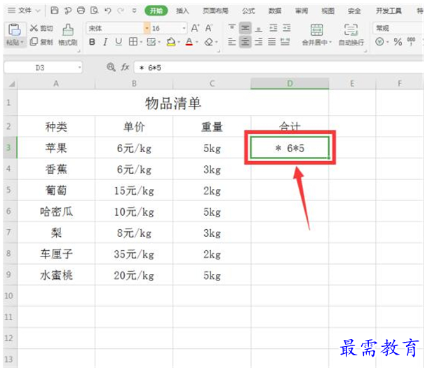Click the Print icon in quick access toolbar
425x370 pixels.
(81, 11)
